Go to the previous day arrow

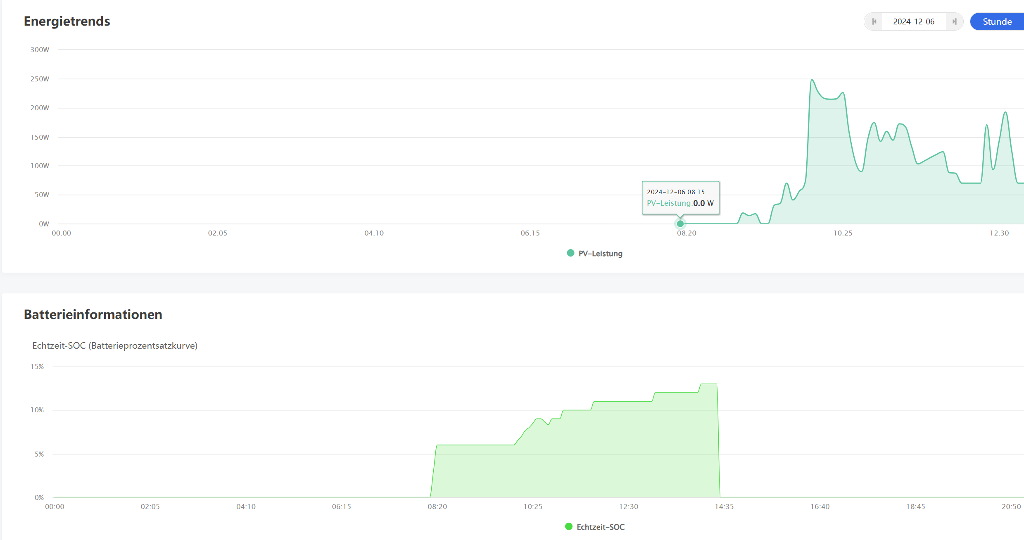[x=874, y=21]
